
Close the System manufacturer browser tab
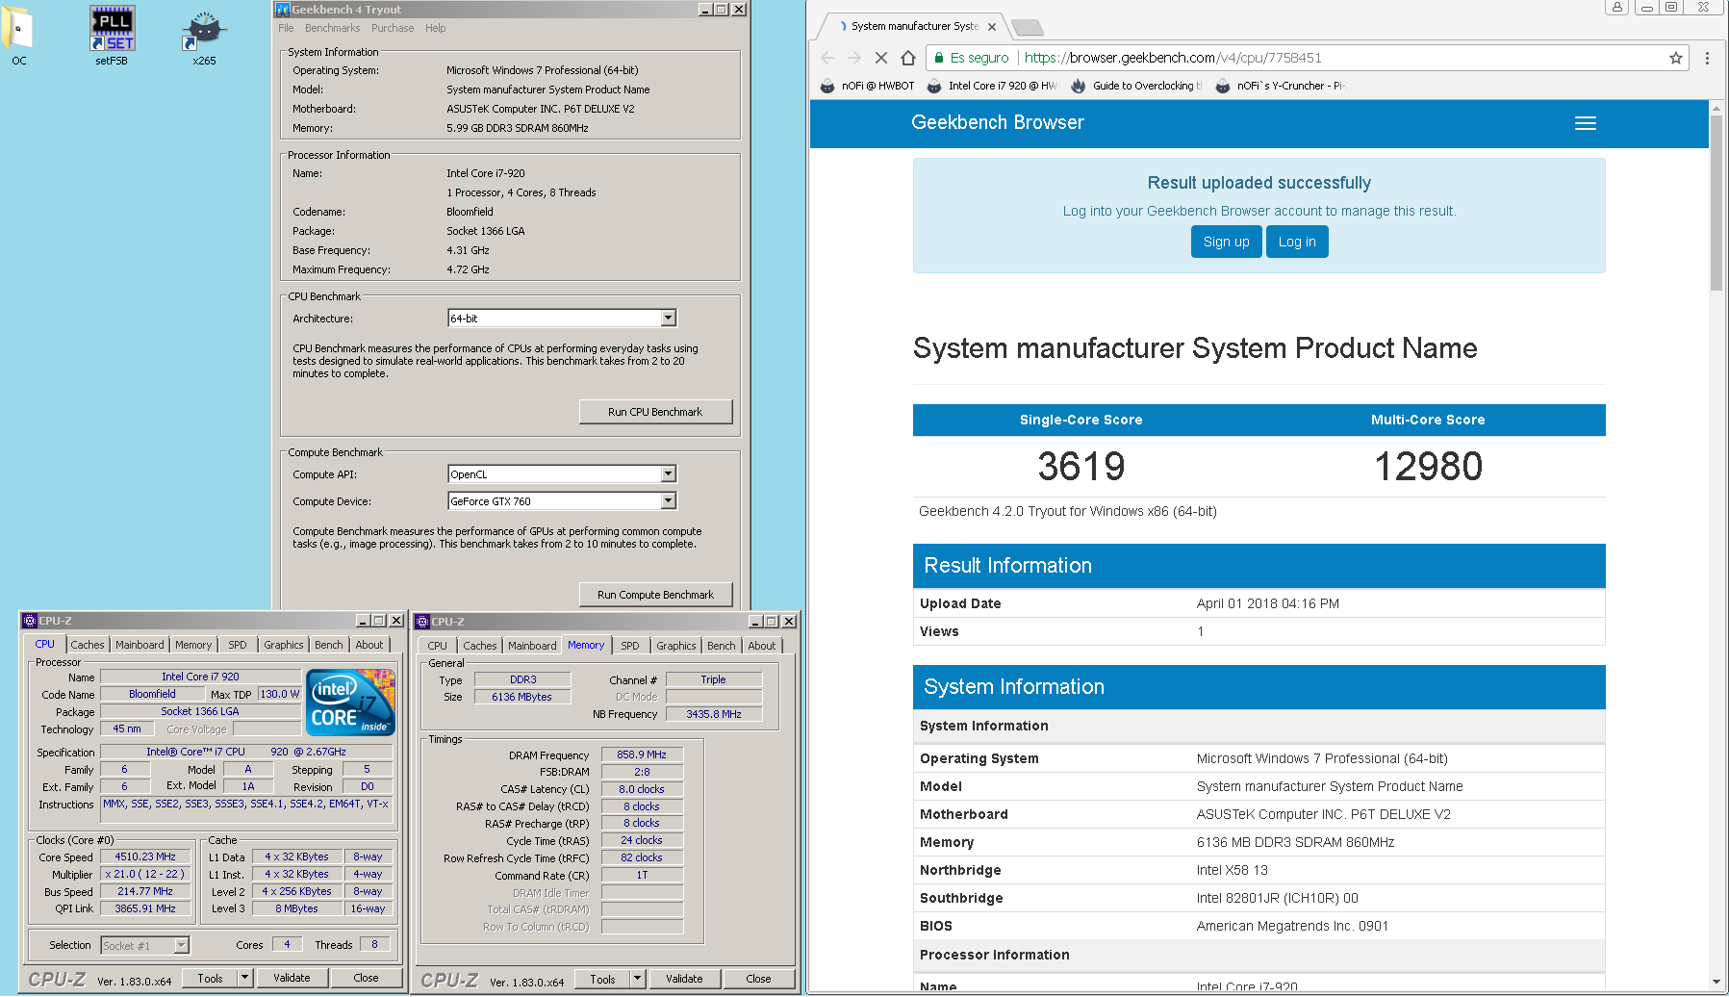coord(992,27)
